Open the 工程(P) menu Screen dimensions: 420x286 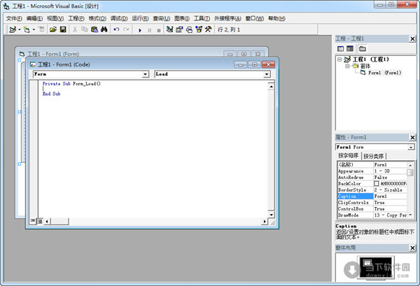pos(76,18)
